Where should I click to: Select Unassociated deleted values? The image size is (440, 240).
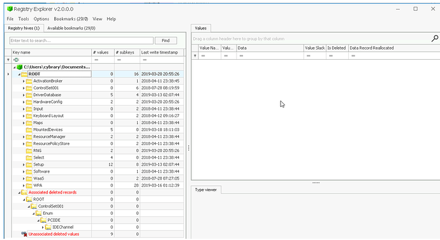[54, 234]
